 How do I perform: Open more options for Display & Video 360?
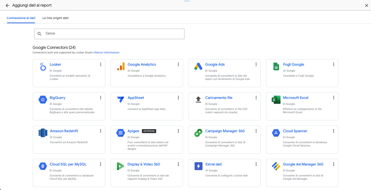click(178, 164)
